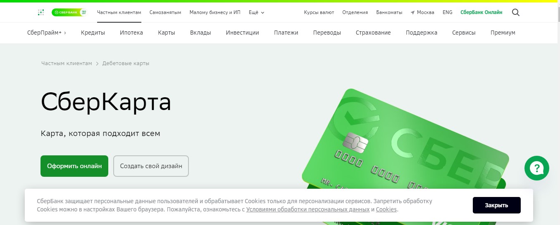Image resolution: width=560 pixels, height=225 pixels.
Task: Expand the СберПрайм+ menu arrow
Action: [x=65, y=33]
